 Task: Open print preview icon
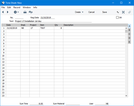[31, 12]
